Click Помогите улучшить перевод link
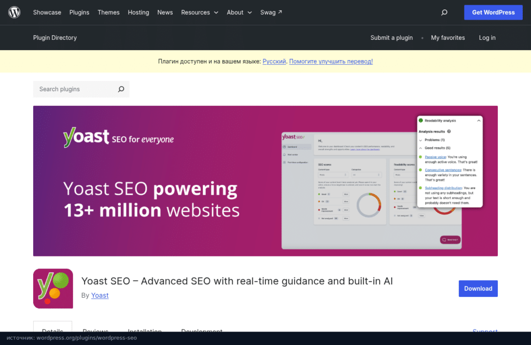This screenshot has width=531, height=345. [331, 61]
